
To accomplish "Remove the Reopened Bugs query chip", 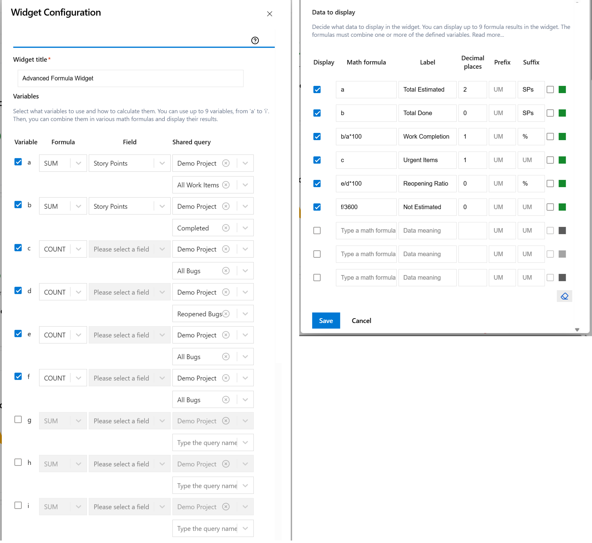I will [226, 313].
